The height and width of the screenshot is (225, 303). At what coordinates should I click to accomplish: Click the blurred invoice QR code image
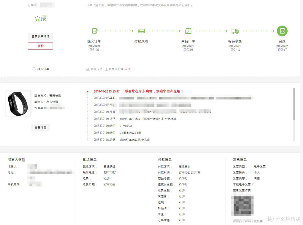coord(242,206)
